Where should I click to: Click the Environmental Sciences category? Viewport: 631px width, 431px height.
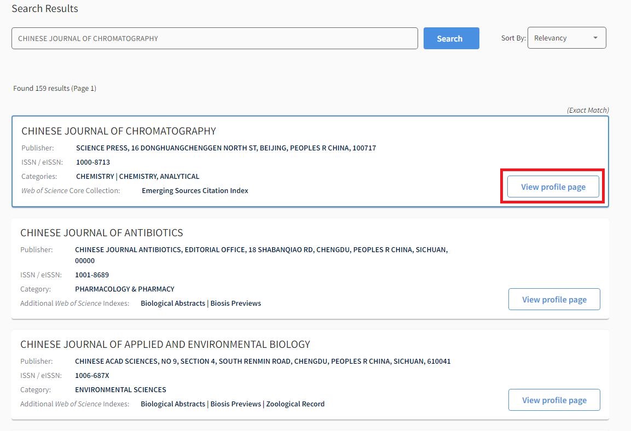point(120,390)
